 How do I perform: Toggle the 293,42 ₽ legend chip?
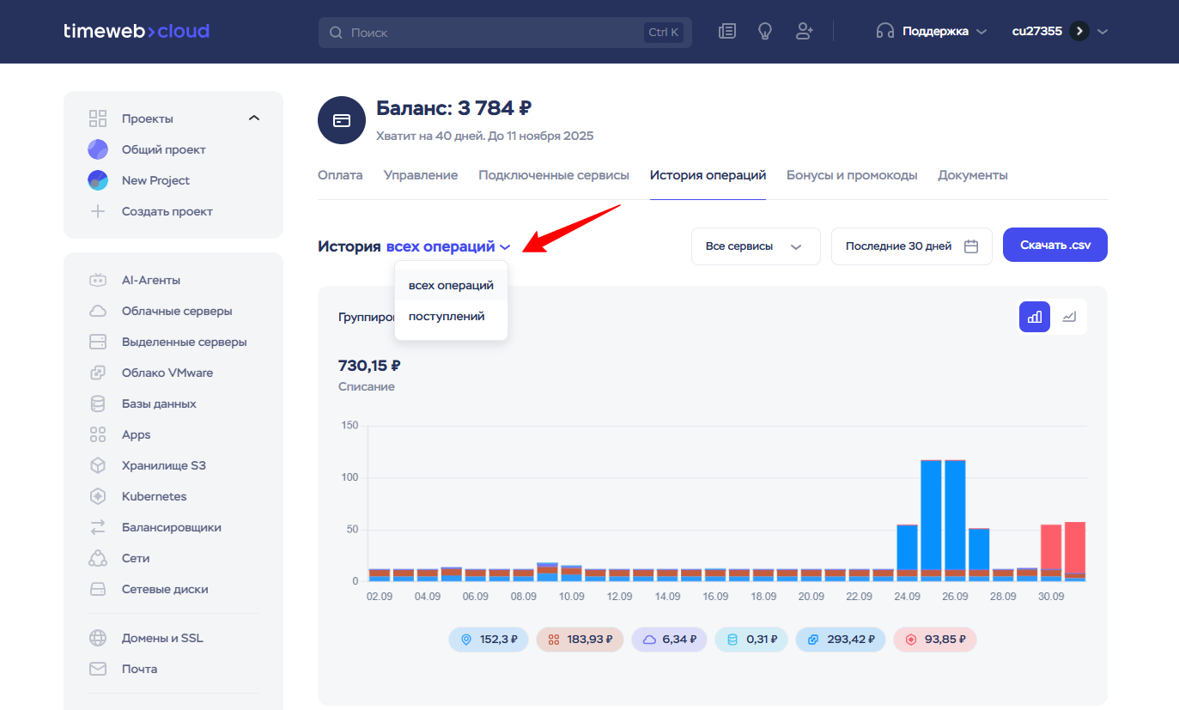(x=840, y=639)
